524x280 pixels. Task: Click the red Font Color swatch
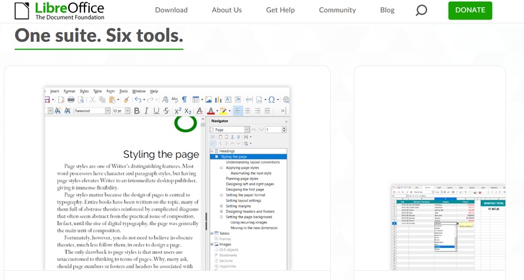pos(210,111)
